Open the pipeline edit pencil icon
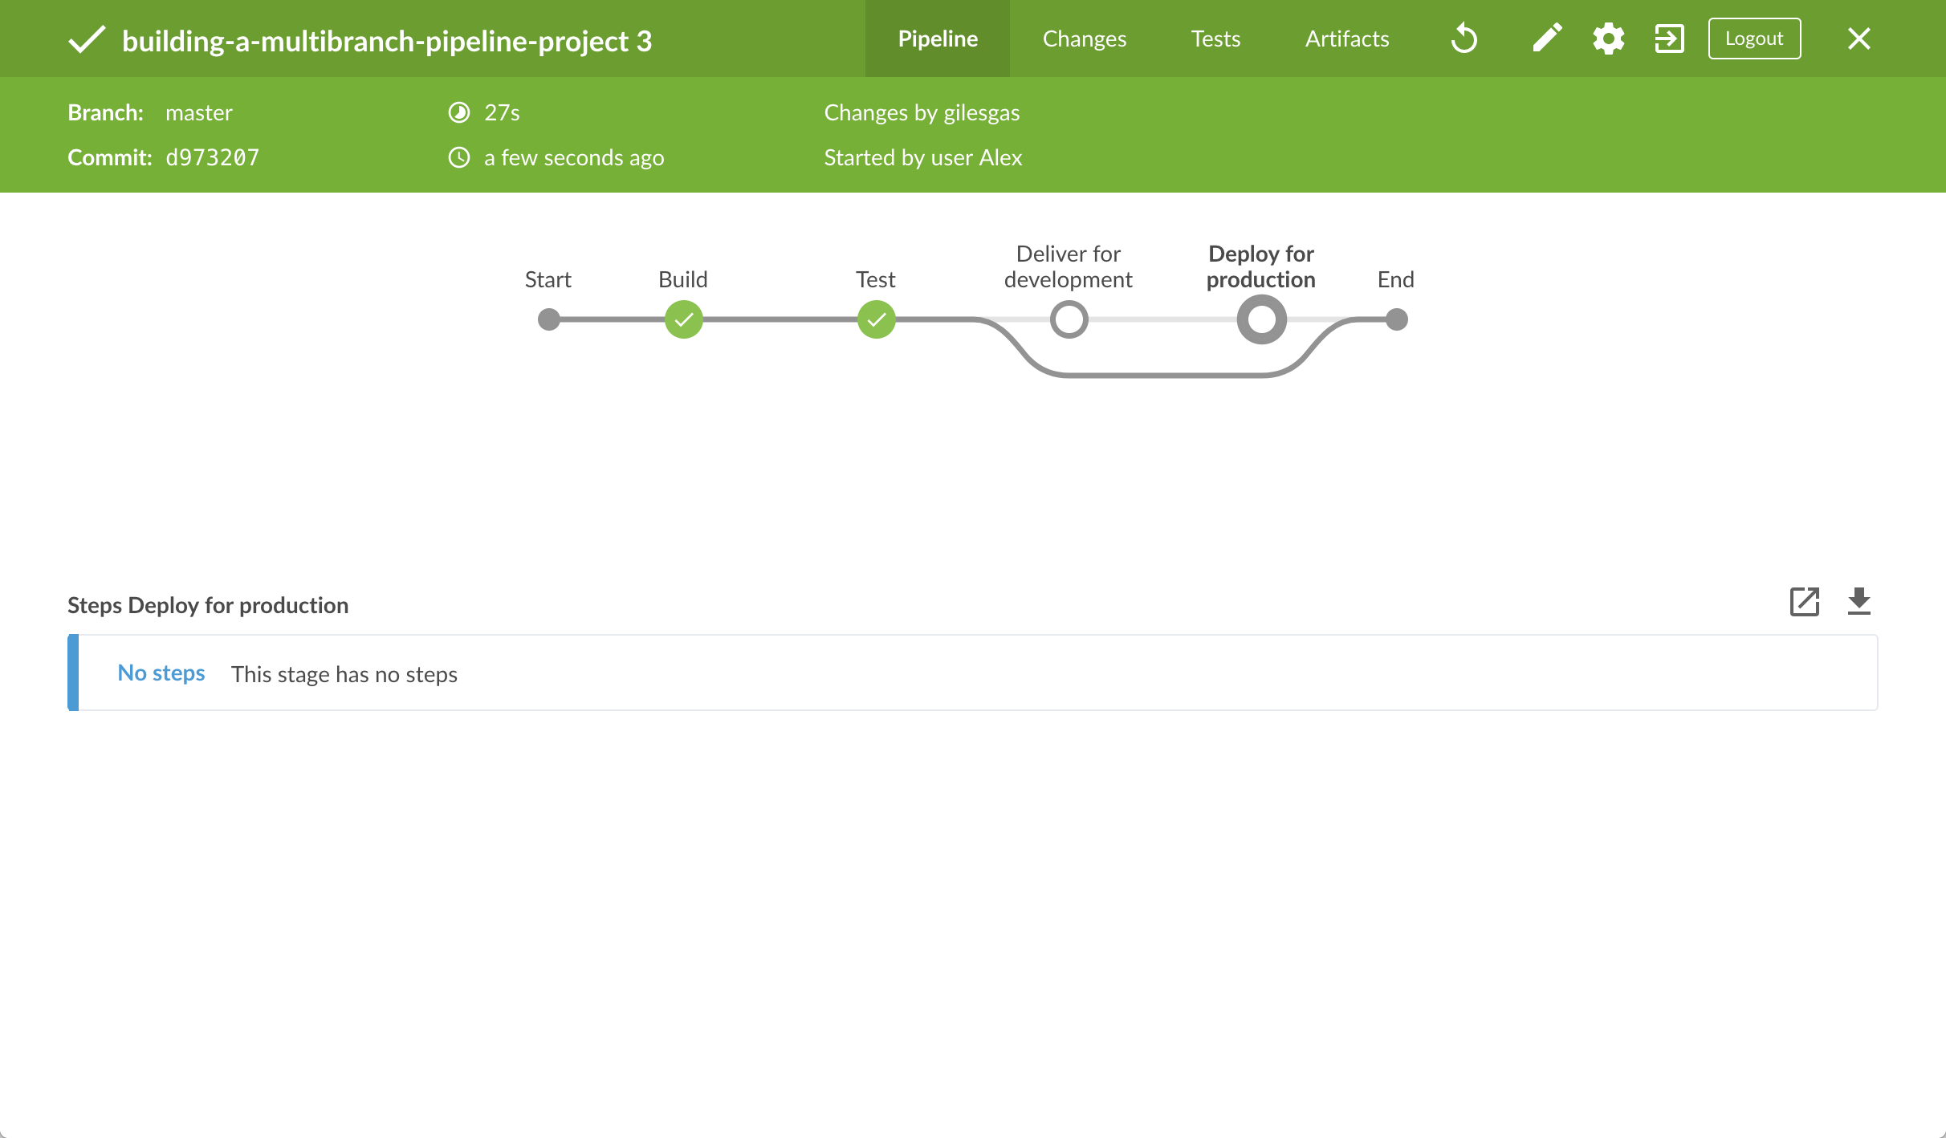This screenshot has width=1946, height=1138. [x=1546, y=38]
